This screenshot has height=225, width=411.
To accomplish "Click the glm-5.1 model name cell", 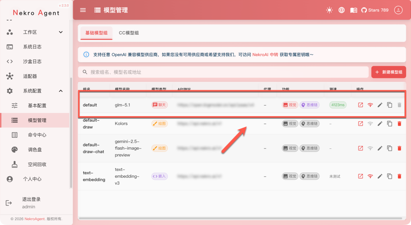I will [x=123, y=105].
